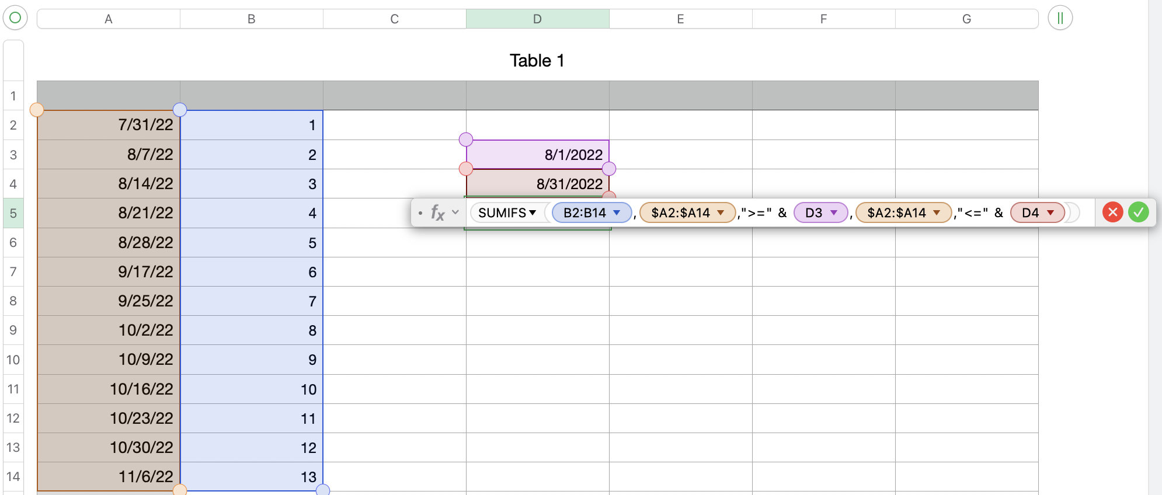Cancel the formula with the red X button
This screenshot has width=1162, height=495.
coord(1112,212)
